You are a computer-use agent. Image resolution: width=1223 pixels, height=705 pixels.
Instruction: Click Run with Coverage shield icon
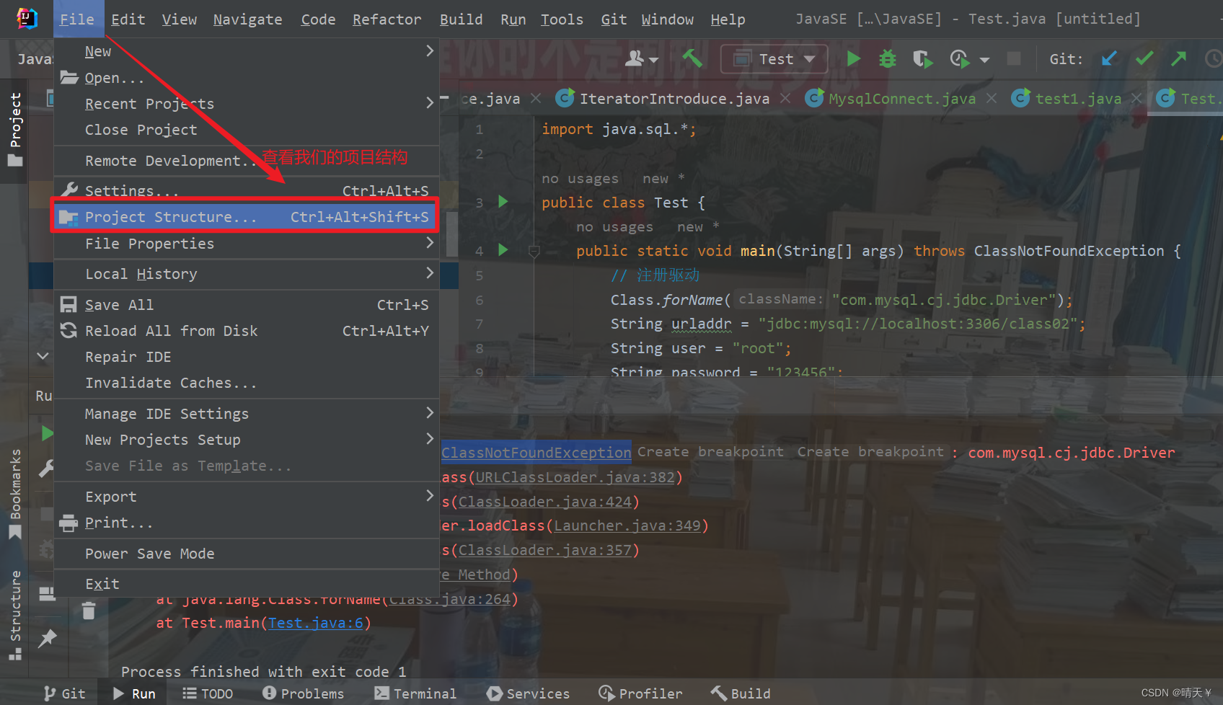(x=922, y=58)
